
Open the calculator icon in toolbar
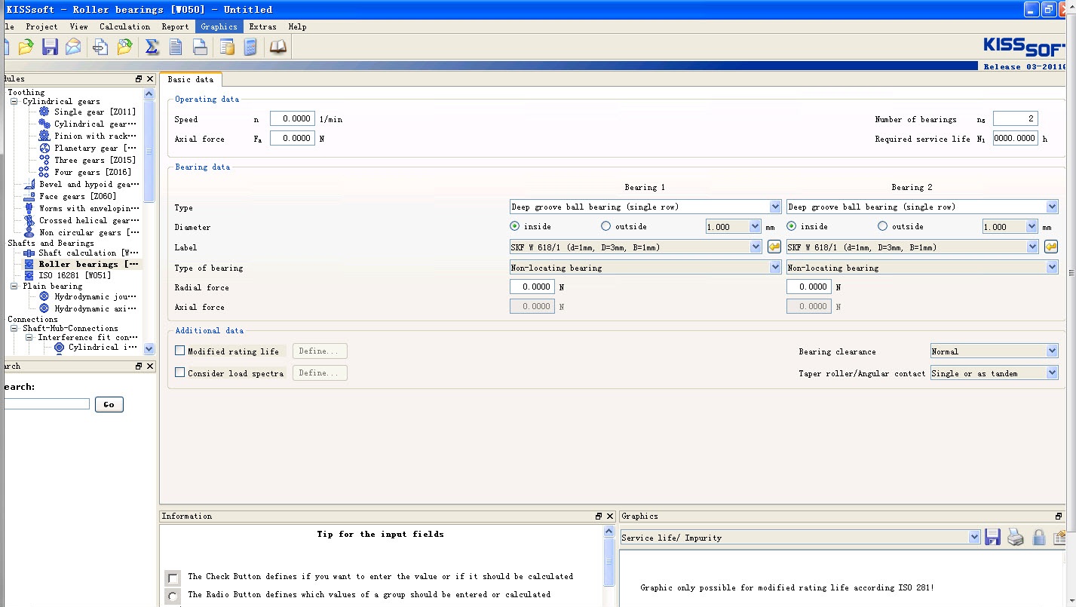[x=250, y=48]
